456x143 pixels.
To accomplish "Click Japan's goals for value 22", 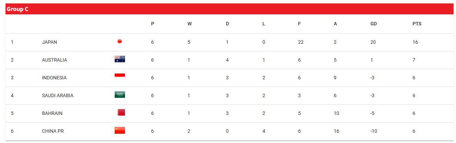I will [301, 42].
